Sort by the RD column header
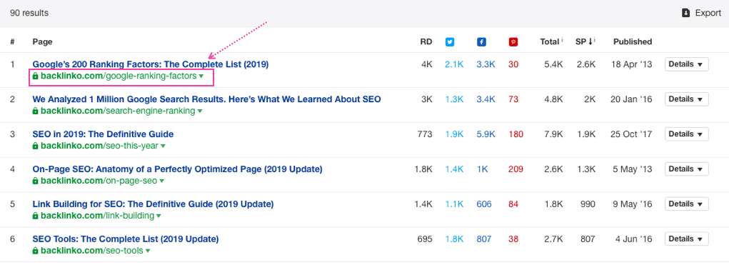The height and width of the screenshot is (265, 729). coord(426,42)
